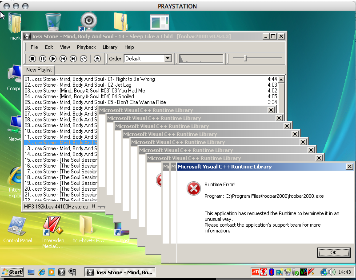Select the Internet Explorer desktop icon
The image size is (356, 280).
click(15, 182)
